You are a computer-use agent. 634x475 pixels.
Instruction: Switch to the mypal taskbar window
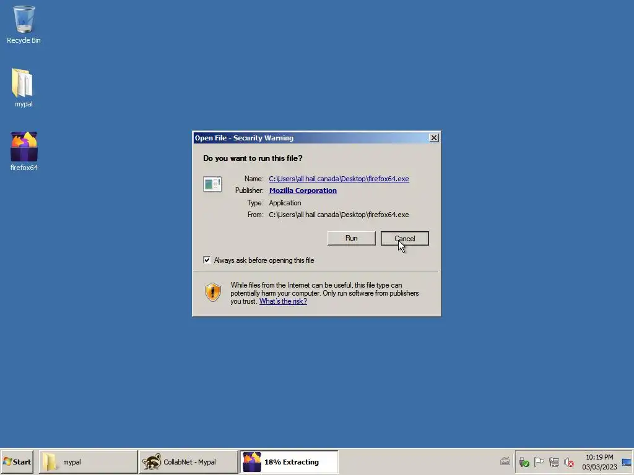pos(88,461)
